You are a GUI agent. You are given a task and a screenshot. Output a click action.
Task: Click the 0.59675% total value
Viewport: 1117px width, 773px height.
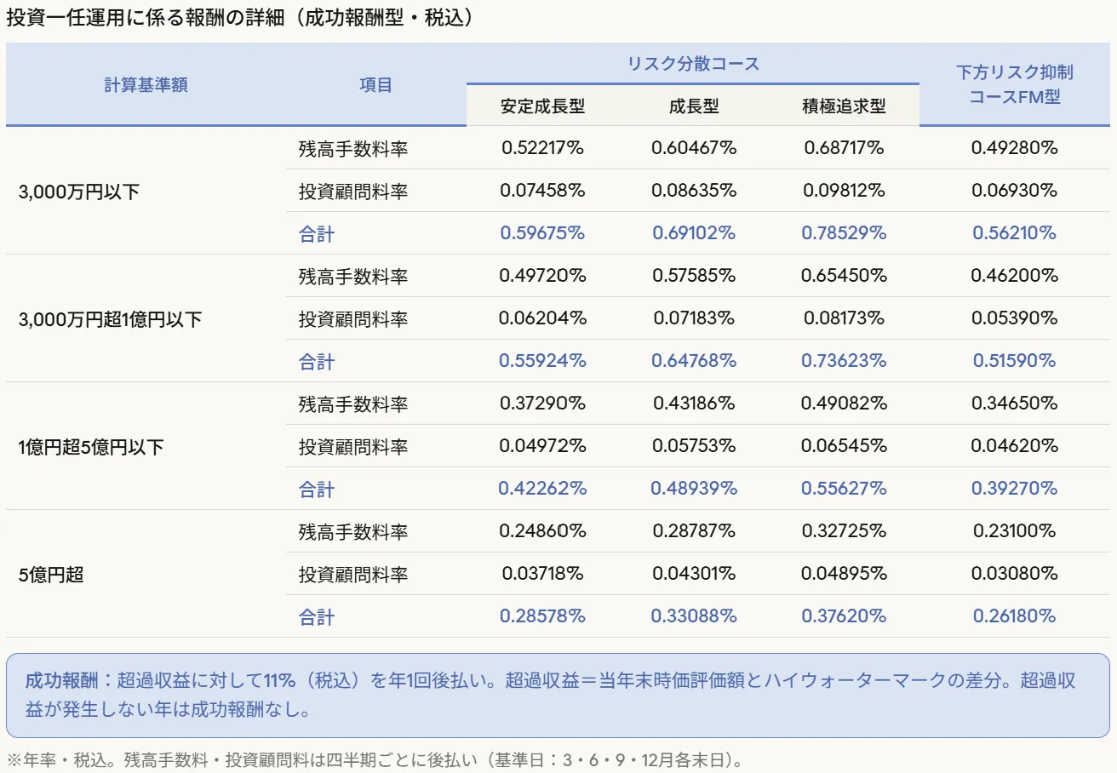[542, 233]
